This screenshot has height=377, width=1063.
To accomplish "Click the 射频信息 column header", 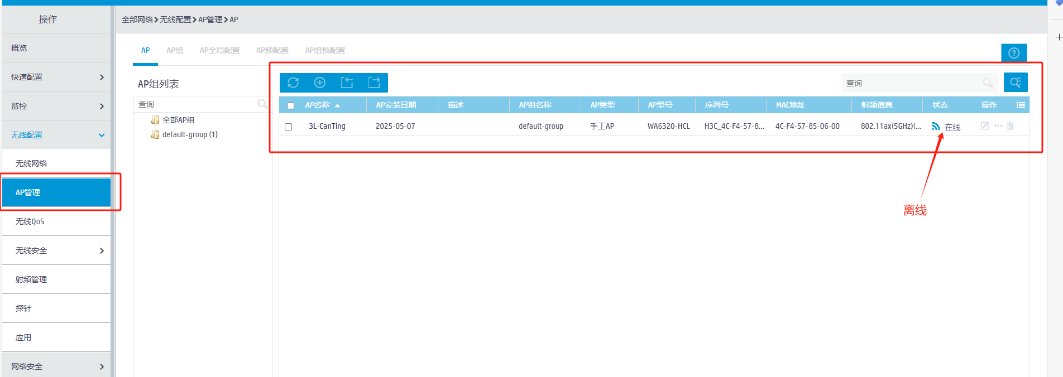I will (877, 105).
